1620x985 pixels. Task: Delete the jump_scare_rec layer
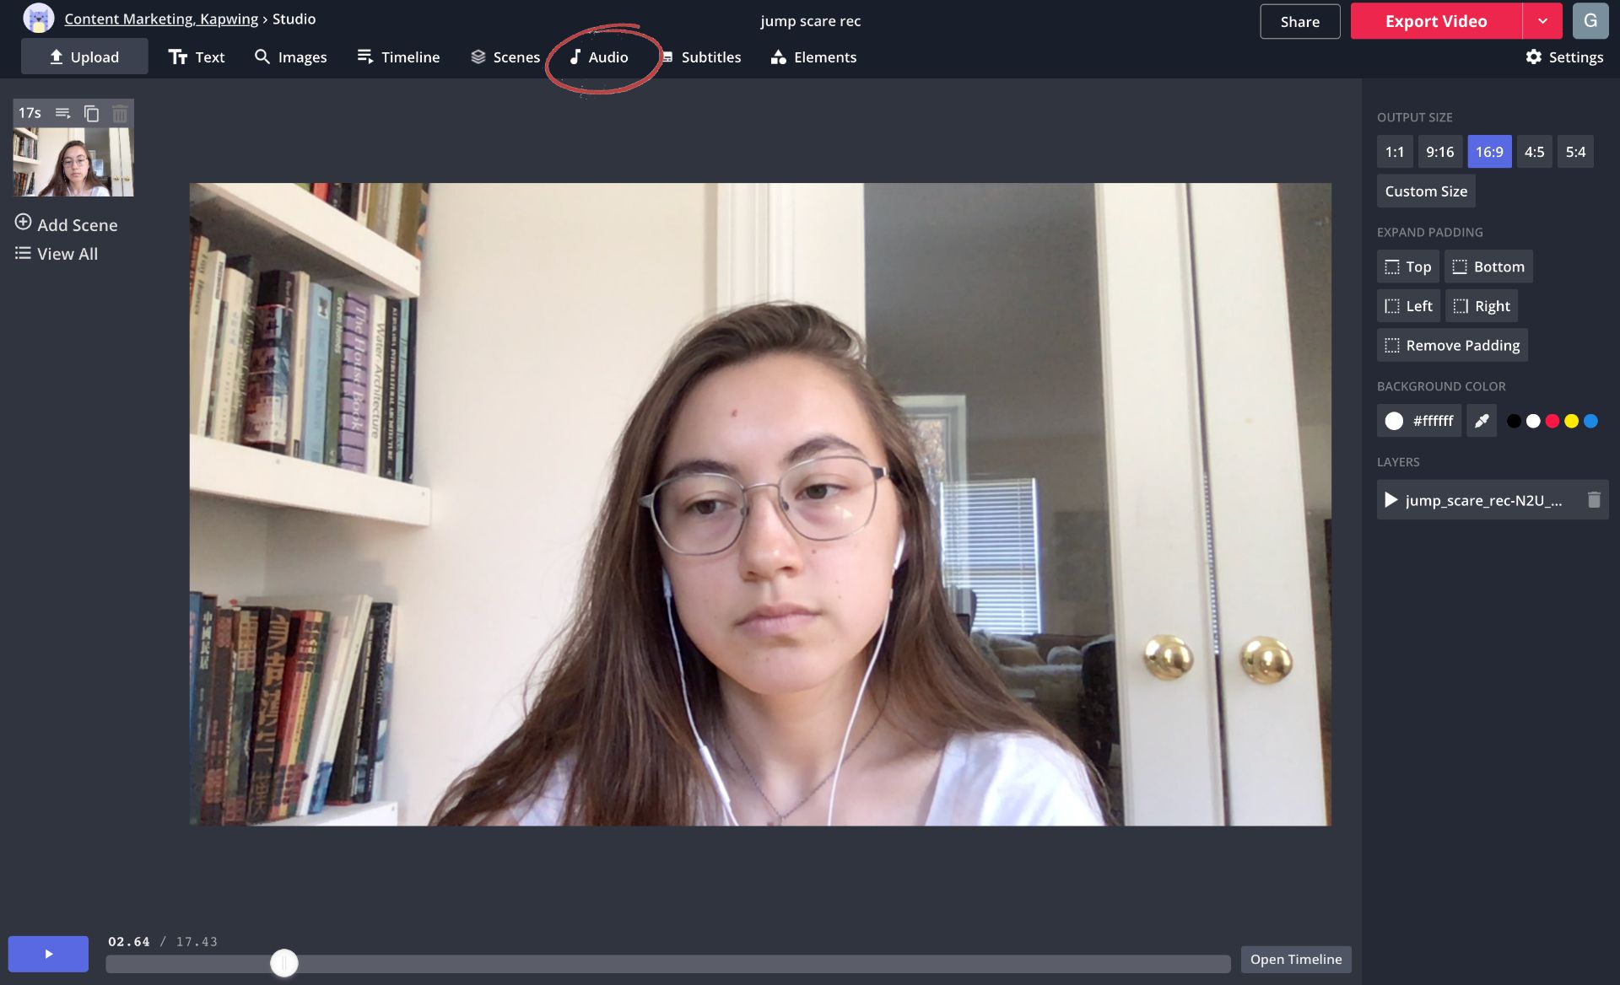[1593, 500]
